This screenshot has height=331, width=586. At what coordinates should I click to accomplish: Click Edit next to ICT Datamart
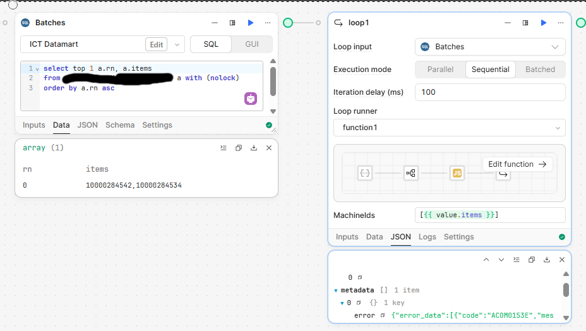click(156, 44)
